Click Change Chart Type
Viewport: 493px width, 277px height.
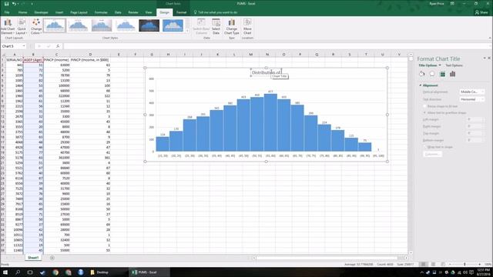click(232, 26)
